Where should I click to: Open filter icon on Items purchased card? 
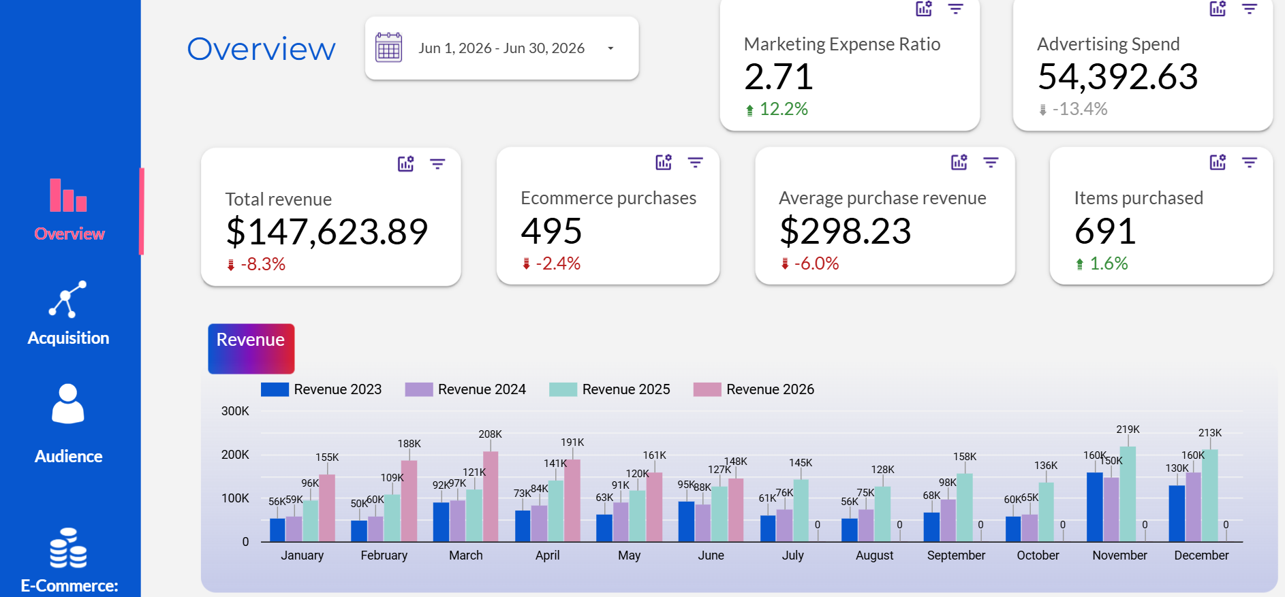coord(1250,162)
